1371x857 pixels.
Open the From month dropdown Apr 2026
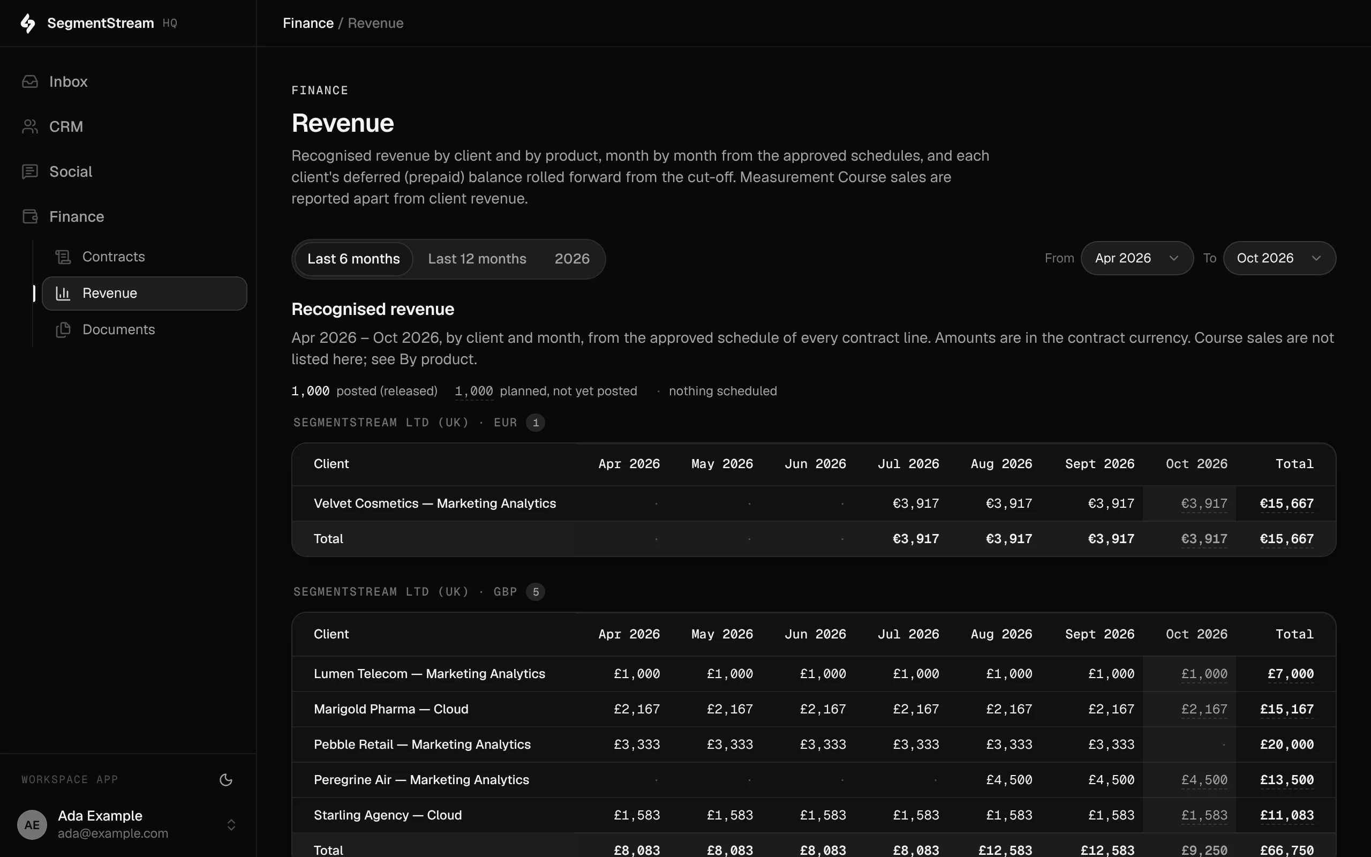click(x=1137, y=259)
